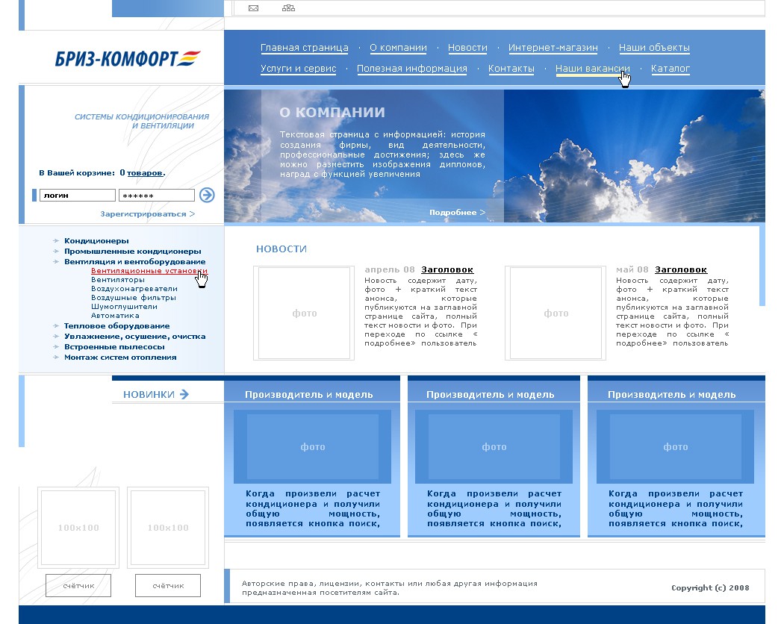
Task: Open Каталог menu item
Action: click(671, 69)
